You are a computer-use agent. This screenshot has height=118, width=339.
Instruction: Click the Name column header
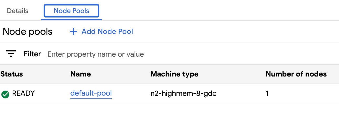coord(81,74)
